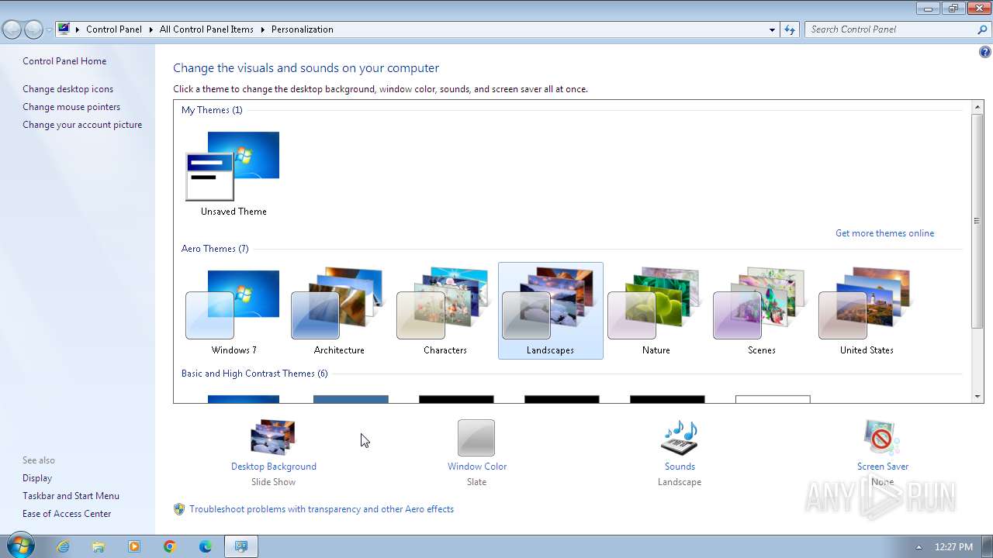Image resolution: width=993 pixels, height=558 pixels.
Task: Click the Sounds link
Action: (680, 467)
